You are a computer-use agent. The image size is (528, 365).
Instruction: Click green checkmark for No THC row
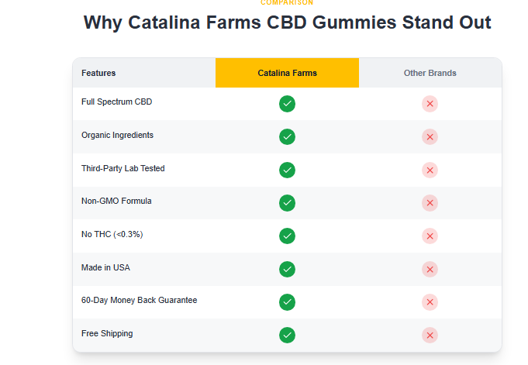click(287, 236)
